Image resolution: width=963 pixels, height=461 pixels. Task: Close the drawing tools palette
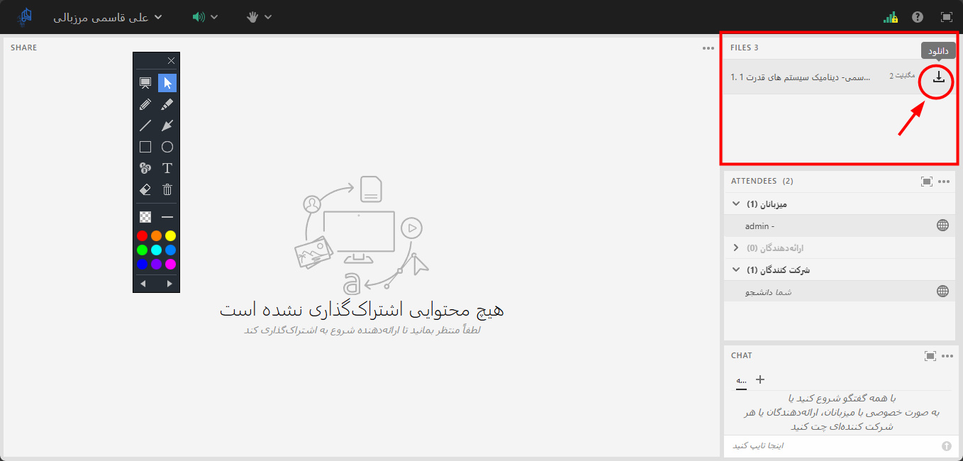(x=171, y=61)
